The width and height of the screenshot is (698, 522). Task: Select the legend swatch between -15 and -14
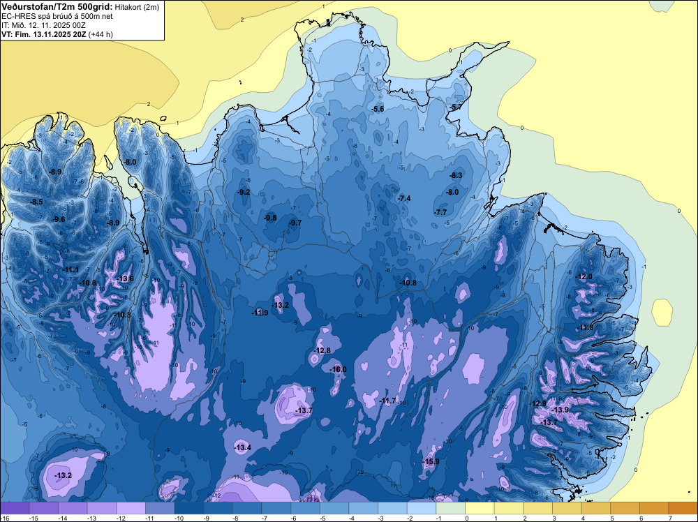43,508
